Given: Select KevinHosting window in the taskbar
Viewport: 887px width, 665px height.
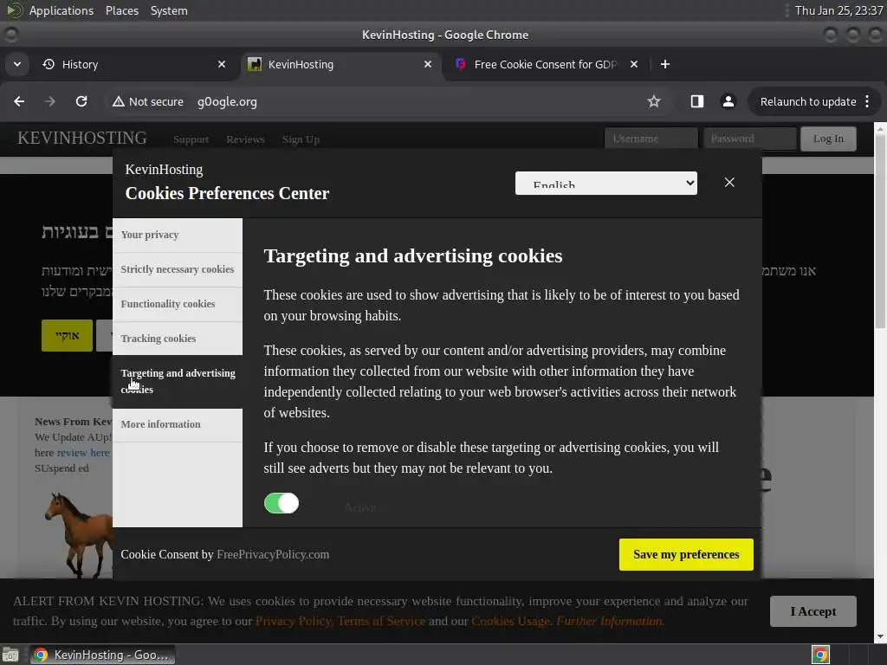Looking at the screenshot, I should pos(102,655).
